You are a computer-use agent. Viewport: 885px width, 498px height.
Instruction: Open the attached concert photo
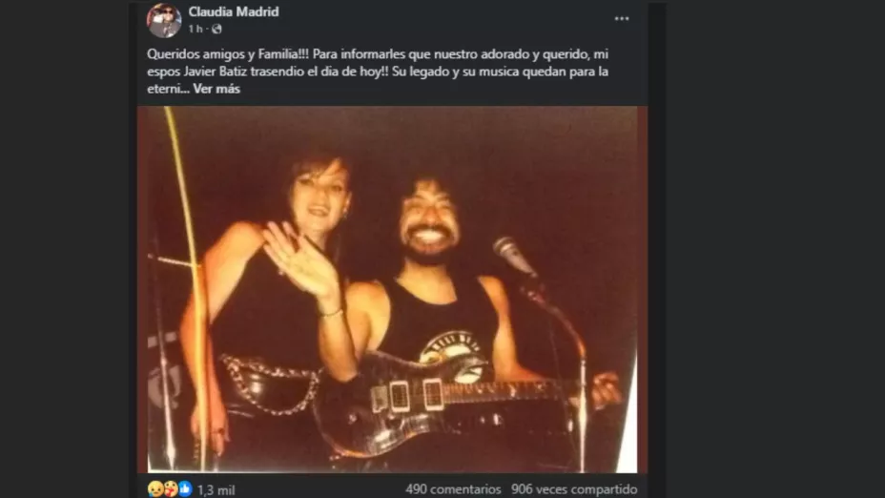coord(392,289)
